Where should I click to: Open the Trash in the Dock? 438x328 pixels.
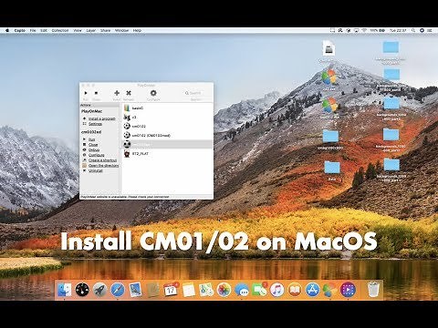[x=373, y=290]
